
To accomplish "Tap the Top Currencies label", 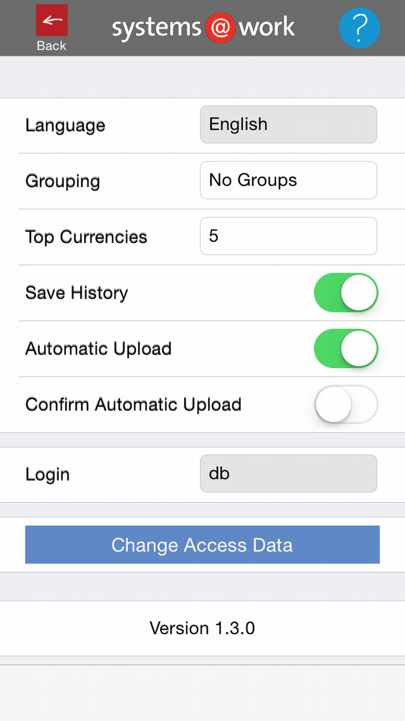I will (86, 237).
